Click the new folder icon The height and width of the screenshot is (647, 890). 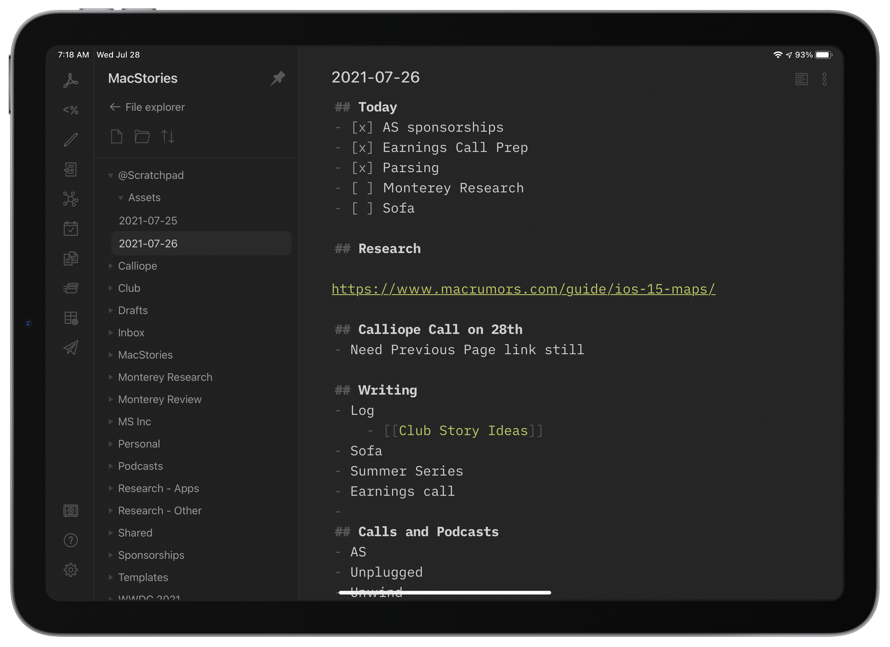[x=142, y=136]
